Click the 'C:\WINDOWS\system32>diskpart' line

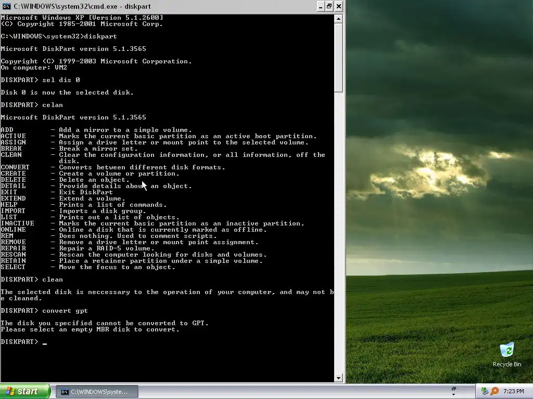coord(59,36)
